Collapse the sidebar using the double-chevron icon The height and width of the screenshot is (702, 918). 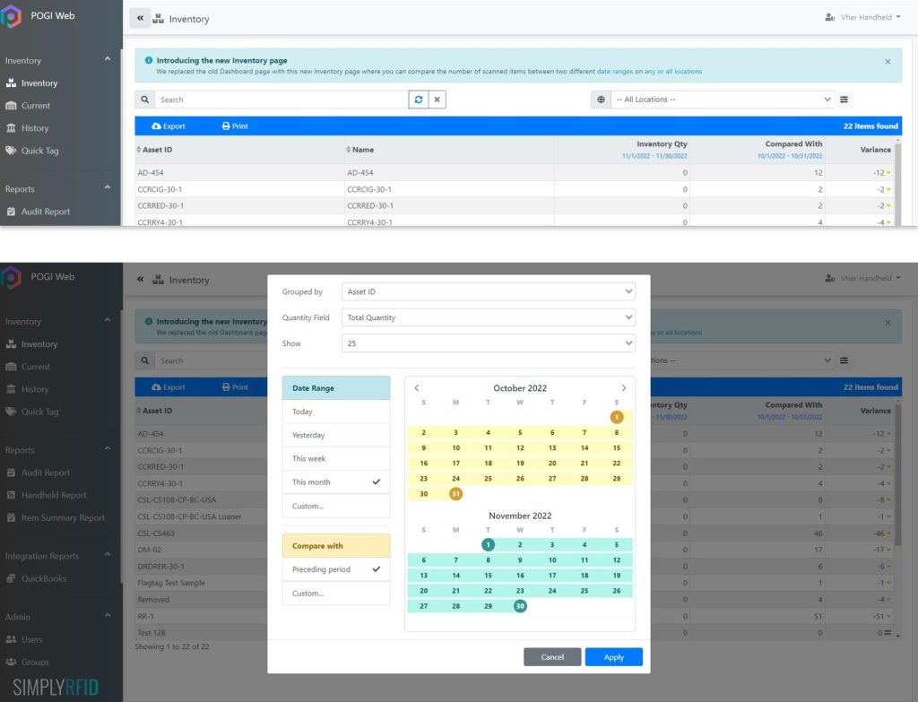click(x=140, y=17)
